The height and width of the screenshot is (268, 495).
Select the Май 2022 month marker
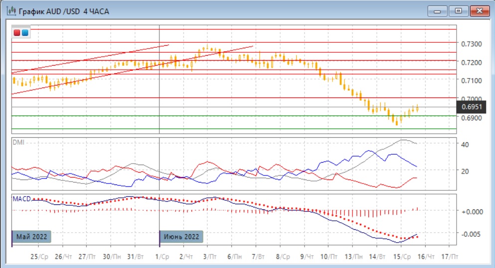point(31,237)
